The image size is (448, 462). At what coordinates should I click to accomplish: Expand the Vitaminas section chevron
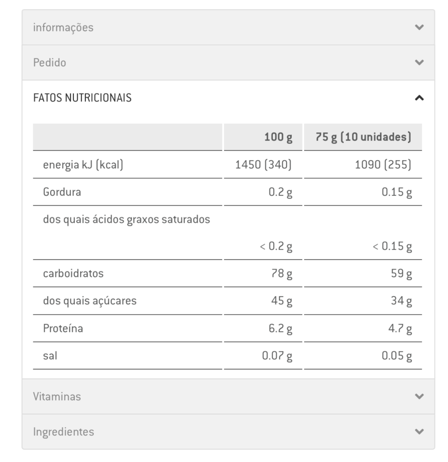[419, 396]
